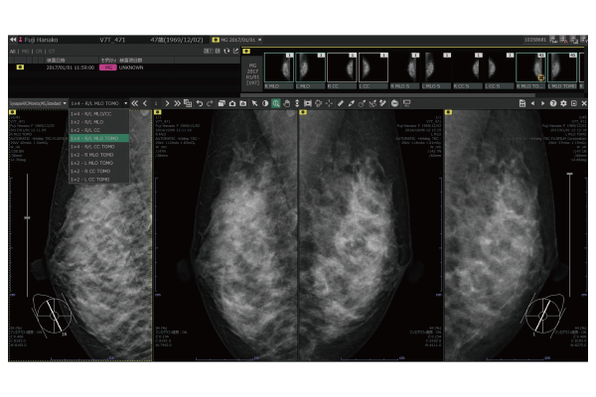Open the settings gear icon
Screen dimensions: 596x397
563,103
